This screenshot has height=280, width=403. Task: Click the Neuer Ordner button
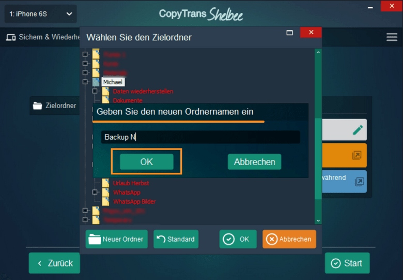[116, 239]
